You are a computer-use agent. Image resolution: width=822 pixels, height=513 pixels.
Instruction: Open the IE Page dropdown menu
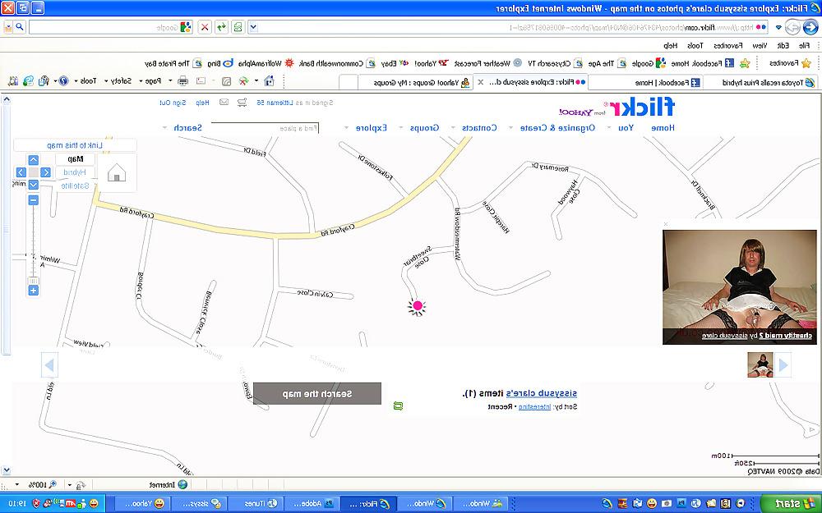[x=150, y=81]
